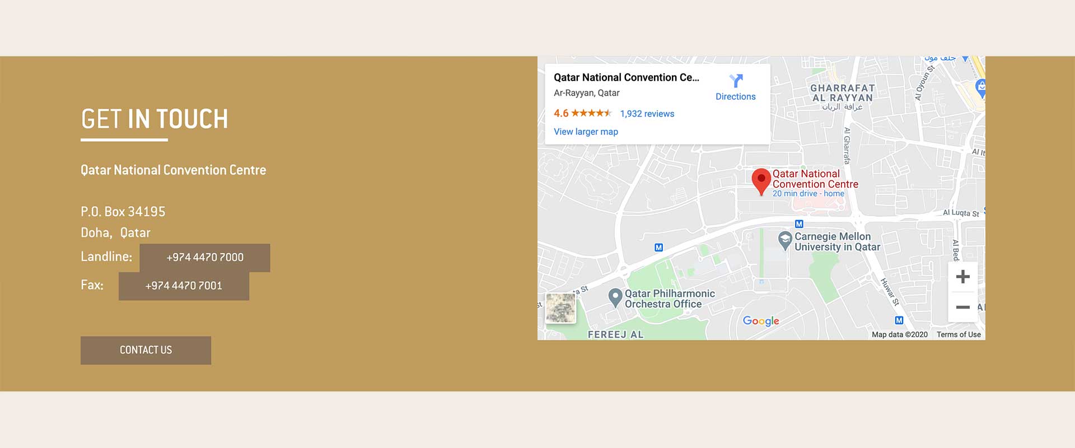Click the Directions link text

pyautogui.click(x=736, y=96)
